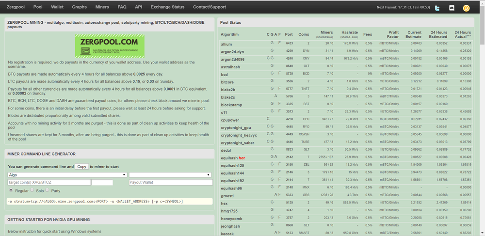Open the Contact/Support page
485x236 pixels.
[210, 7]
